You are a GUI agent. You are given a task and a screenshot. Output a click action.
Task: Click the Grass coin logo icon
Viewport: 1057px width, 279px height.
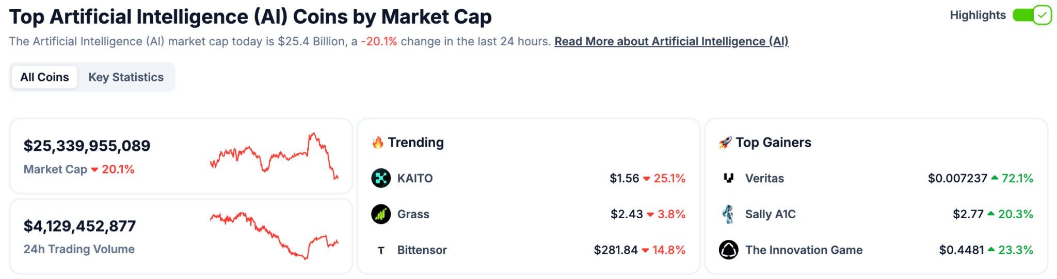point(381,214)
